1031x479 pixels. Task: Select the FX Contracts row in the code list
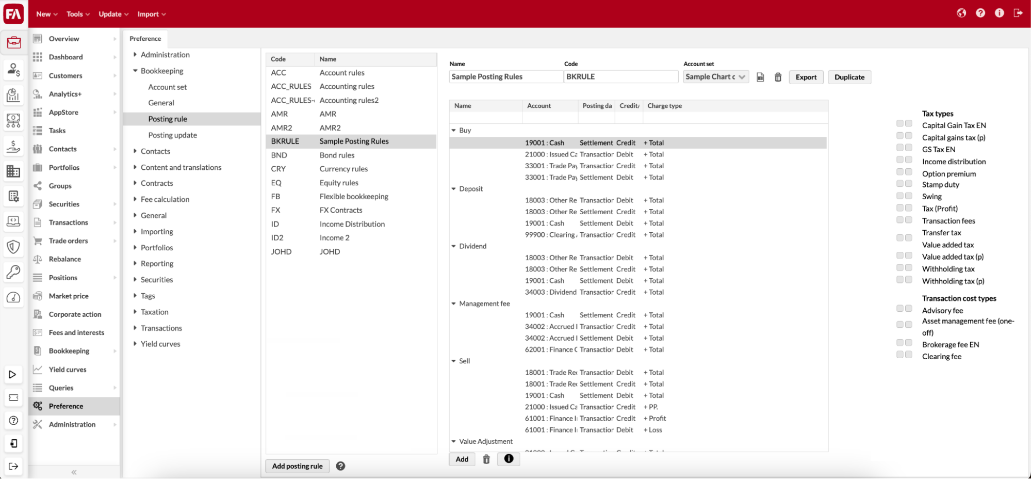point(351,210)
